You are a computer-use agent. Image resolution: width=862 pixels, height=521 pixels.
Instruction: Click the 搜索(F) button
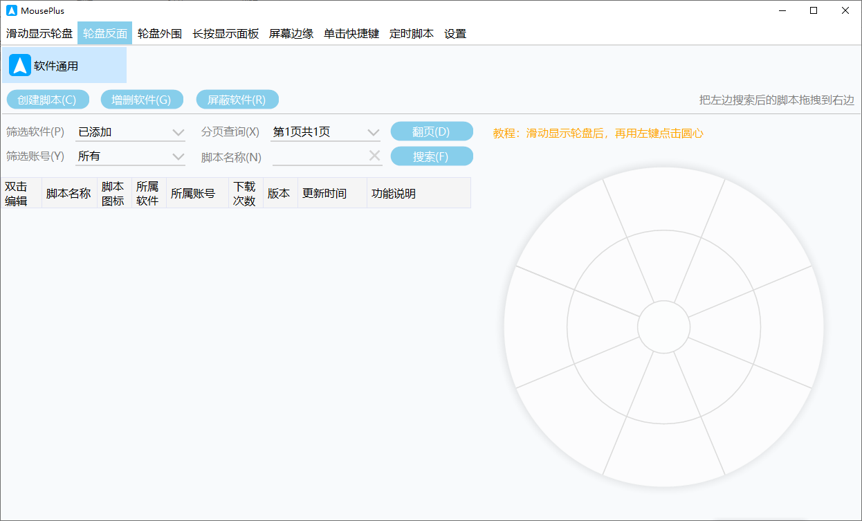click(x=432, y=156)
